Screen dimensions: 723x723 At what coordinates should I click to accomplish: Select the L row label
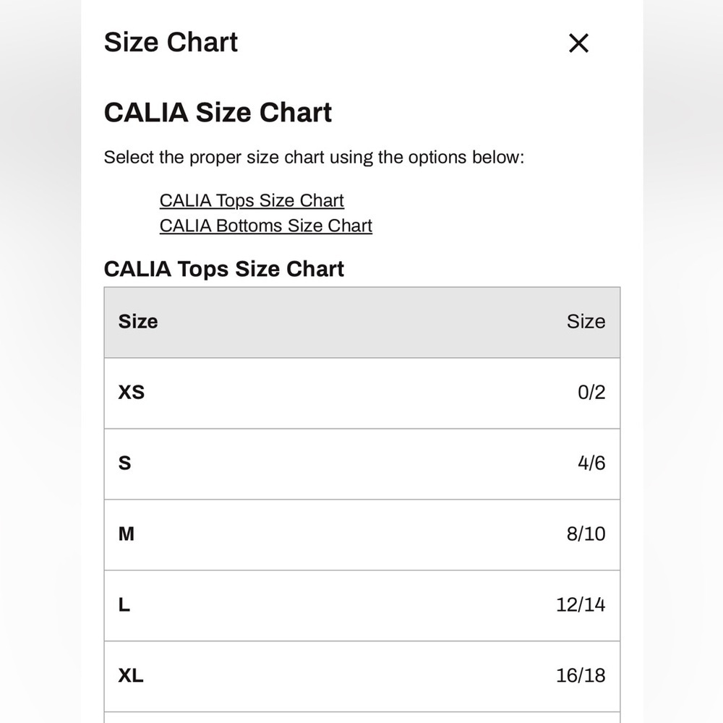tap(124, 604)
